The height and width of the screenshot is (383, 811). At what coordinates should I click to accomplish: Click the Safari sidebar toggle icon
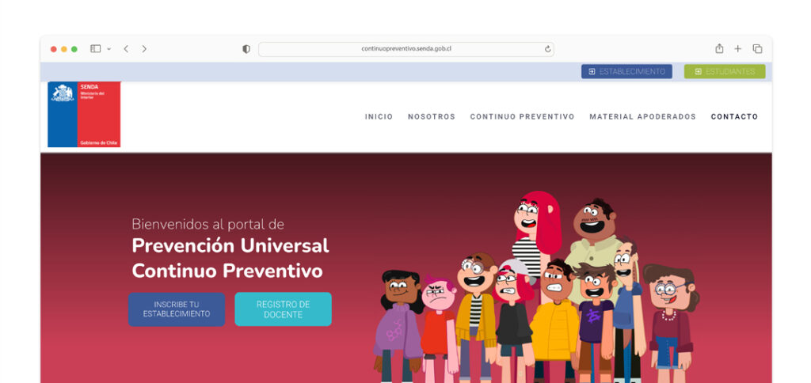point(95,48)
